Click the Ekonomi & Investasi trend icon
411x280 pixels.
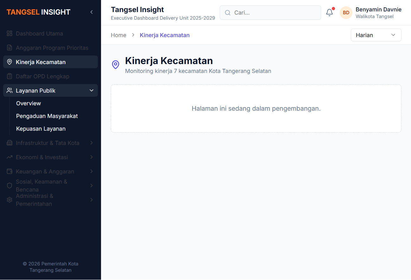[x=9, y=157]
